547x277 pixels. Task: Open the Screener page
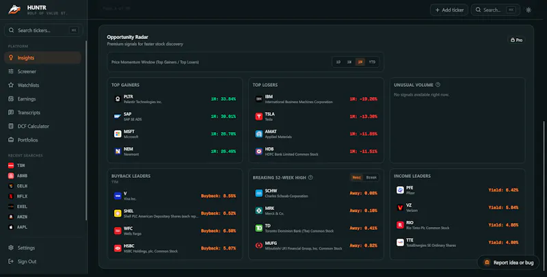pyautogui.click(x=42, y=72)
